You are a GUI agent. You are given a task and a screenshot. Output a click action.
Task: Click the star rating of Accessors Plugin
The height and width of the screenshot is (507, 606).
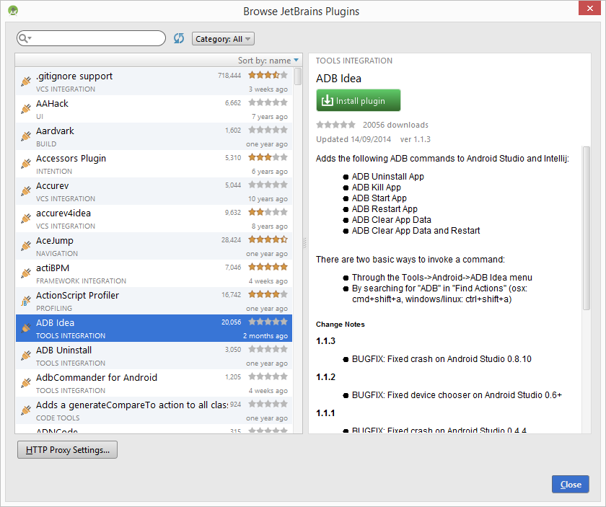(268, 157)
